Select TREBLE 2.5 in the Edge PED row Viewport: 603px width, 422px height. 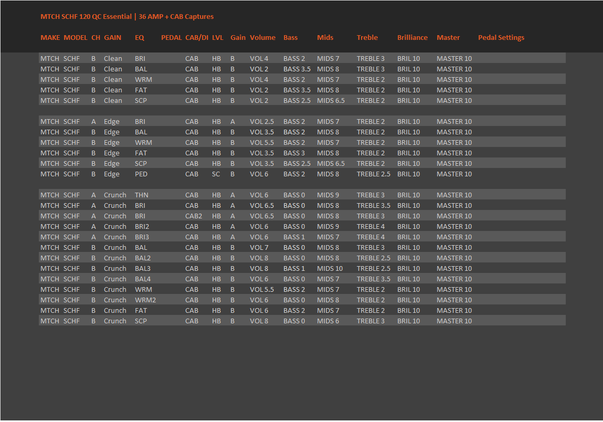point(373,174)
